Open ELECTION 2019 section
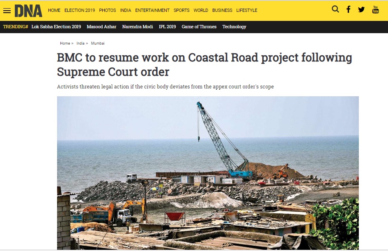 (x=80, y=10)
